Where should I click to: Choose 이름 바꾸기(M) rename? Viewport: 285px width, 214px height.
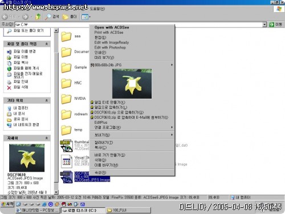tap(132, 165)
